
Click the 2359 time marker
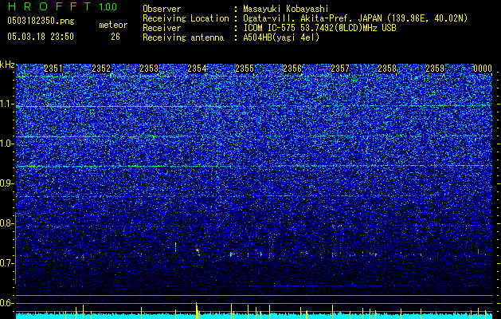tap(435, 69)
